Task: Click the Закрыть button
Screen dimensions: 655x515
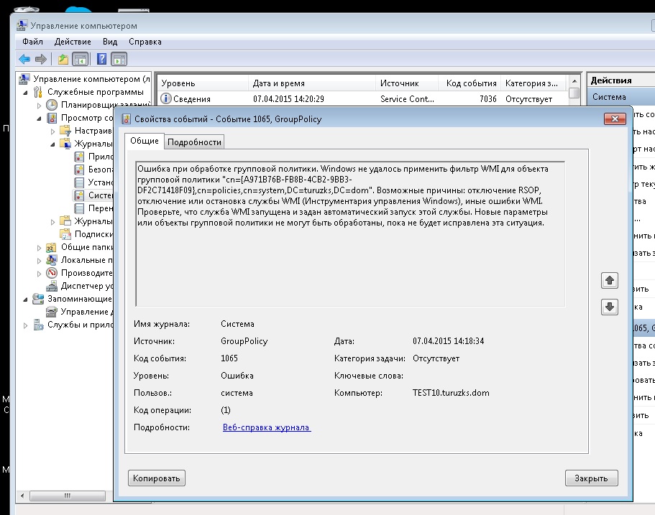Action: point(591,478)
